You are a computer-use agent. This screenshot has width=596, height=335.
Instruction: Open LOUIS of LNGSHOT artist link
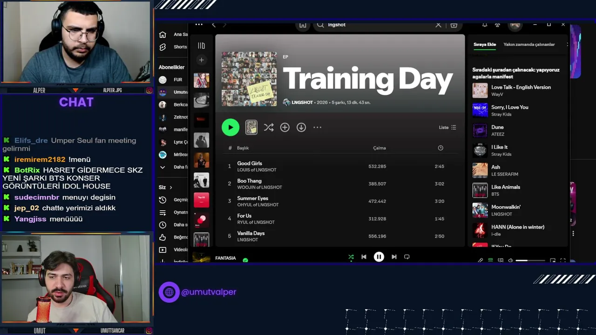pyautogui.click(x=257, y=170)
